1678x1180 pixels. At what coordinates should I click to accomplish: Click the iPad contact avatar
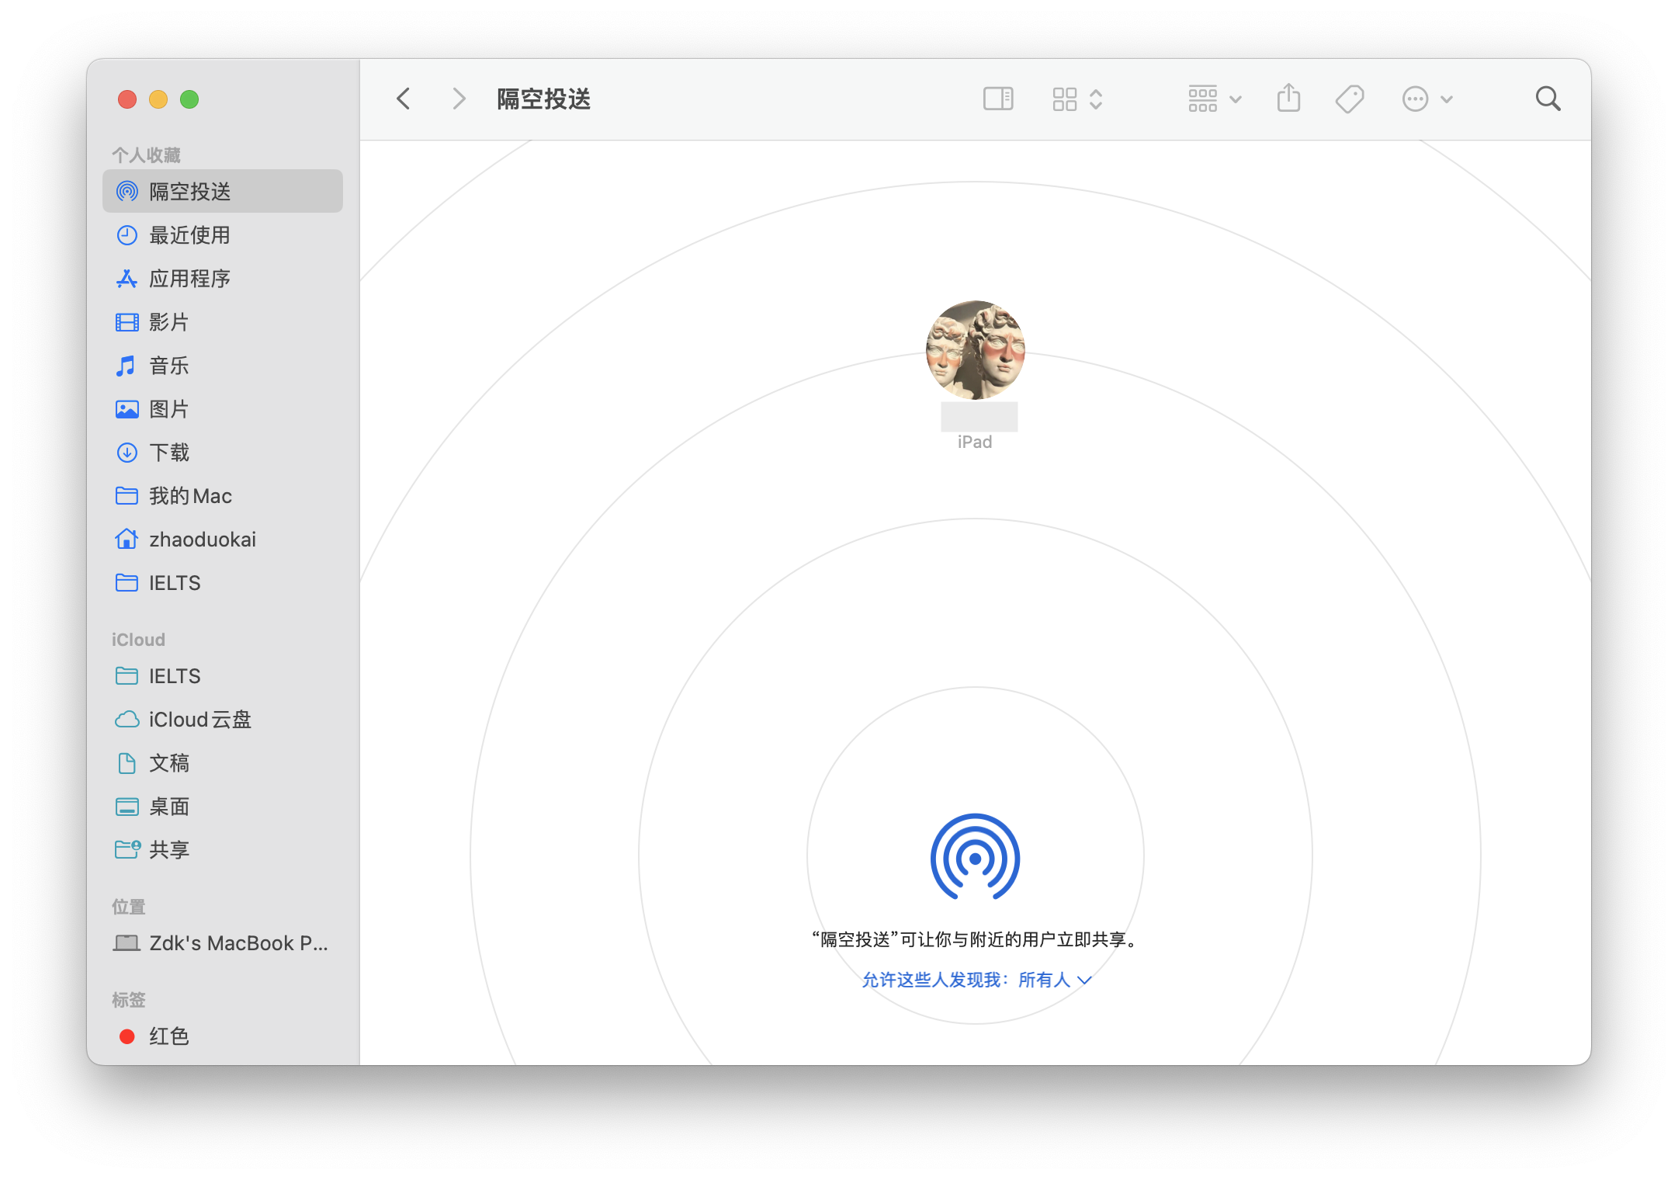click(975, 350)
